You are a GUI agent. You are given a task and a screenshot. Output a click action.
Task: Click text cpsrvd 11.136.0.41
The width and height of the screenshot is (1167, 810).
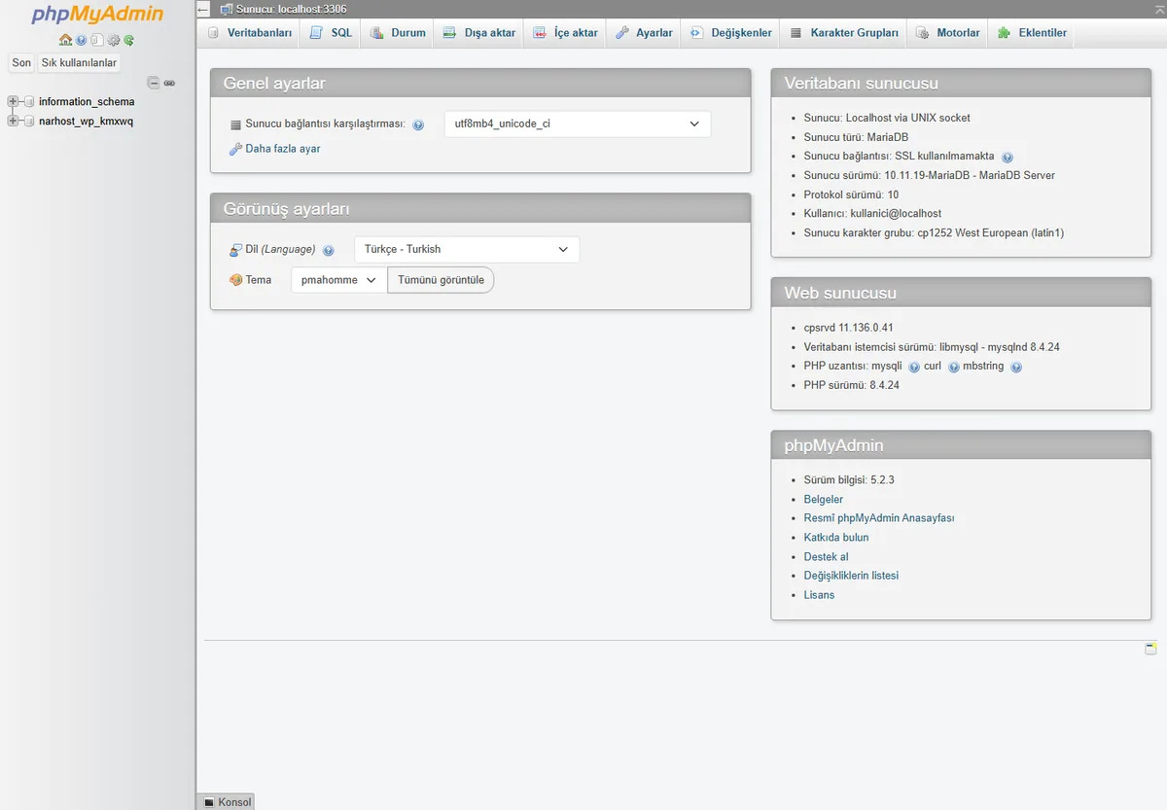(x=848, y=328)
